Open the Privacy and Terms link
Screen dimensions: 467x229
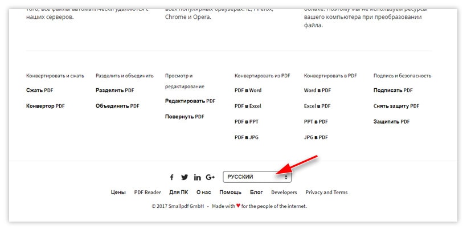(x=326, y=193)
